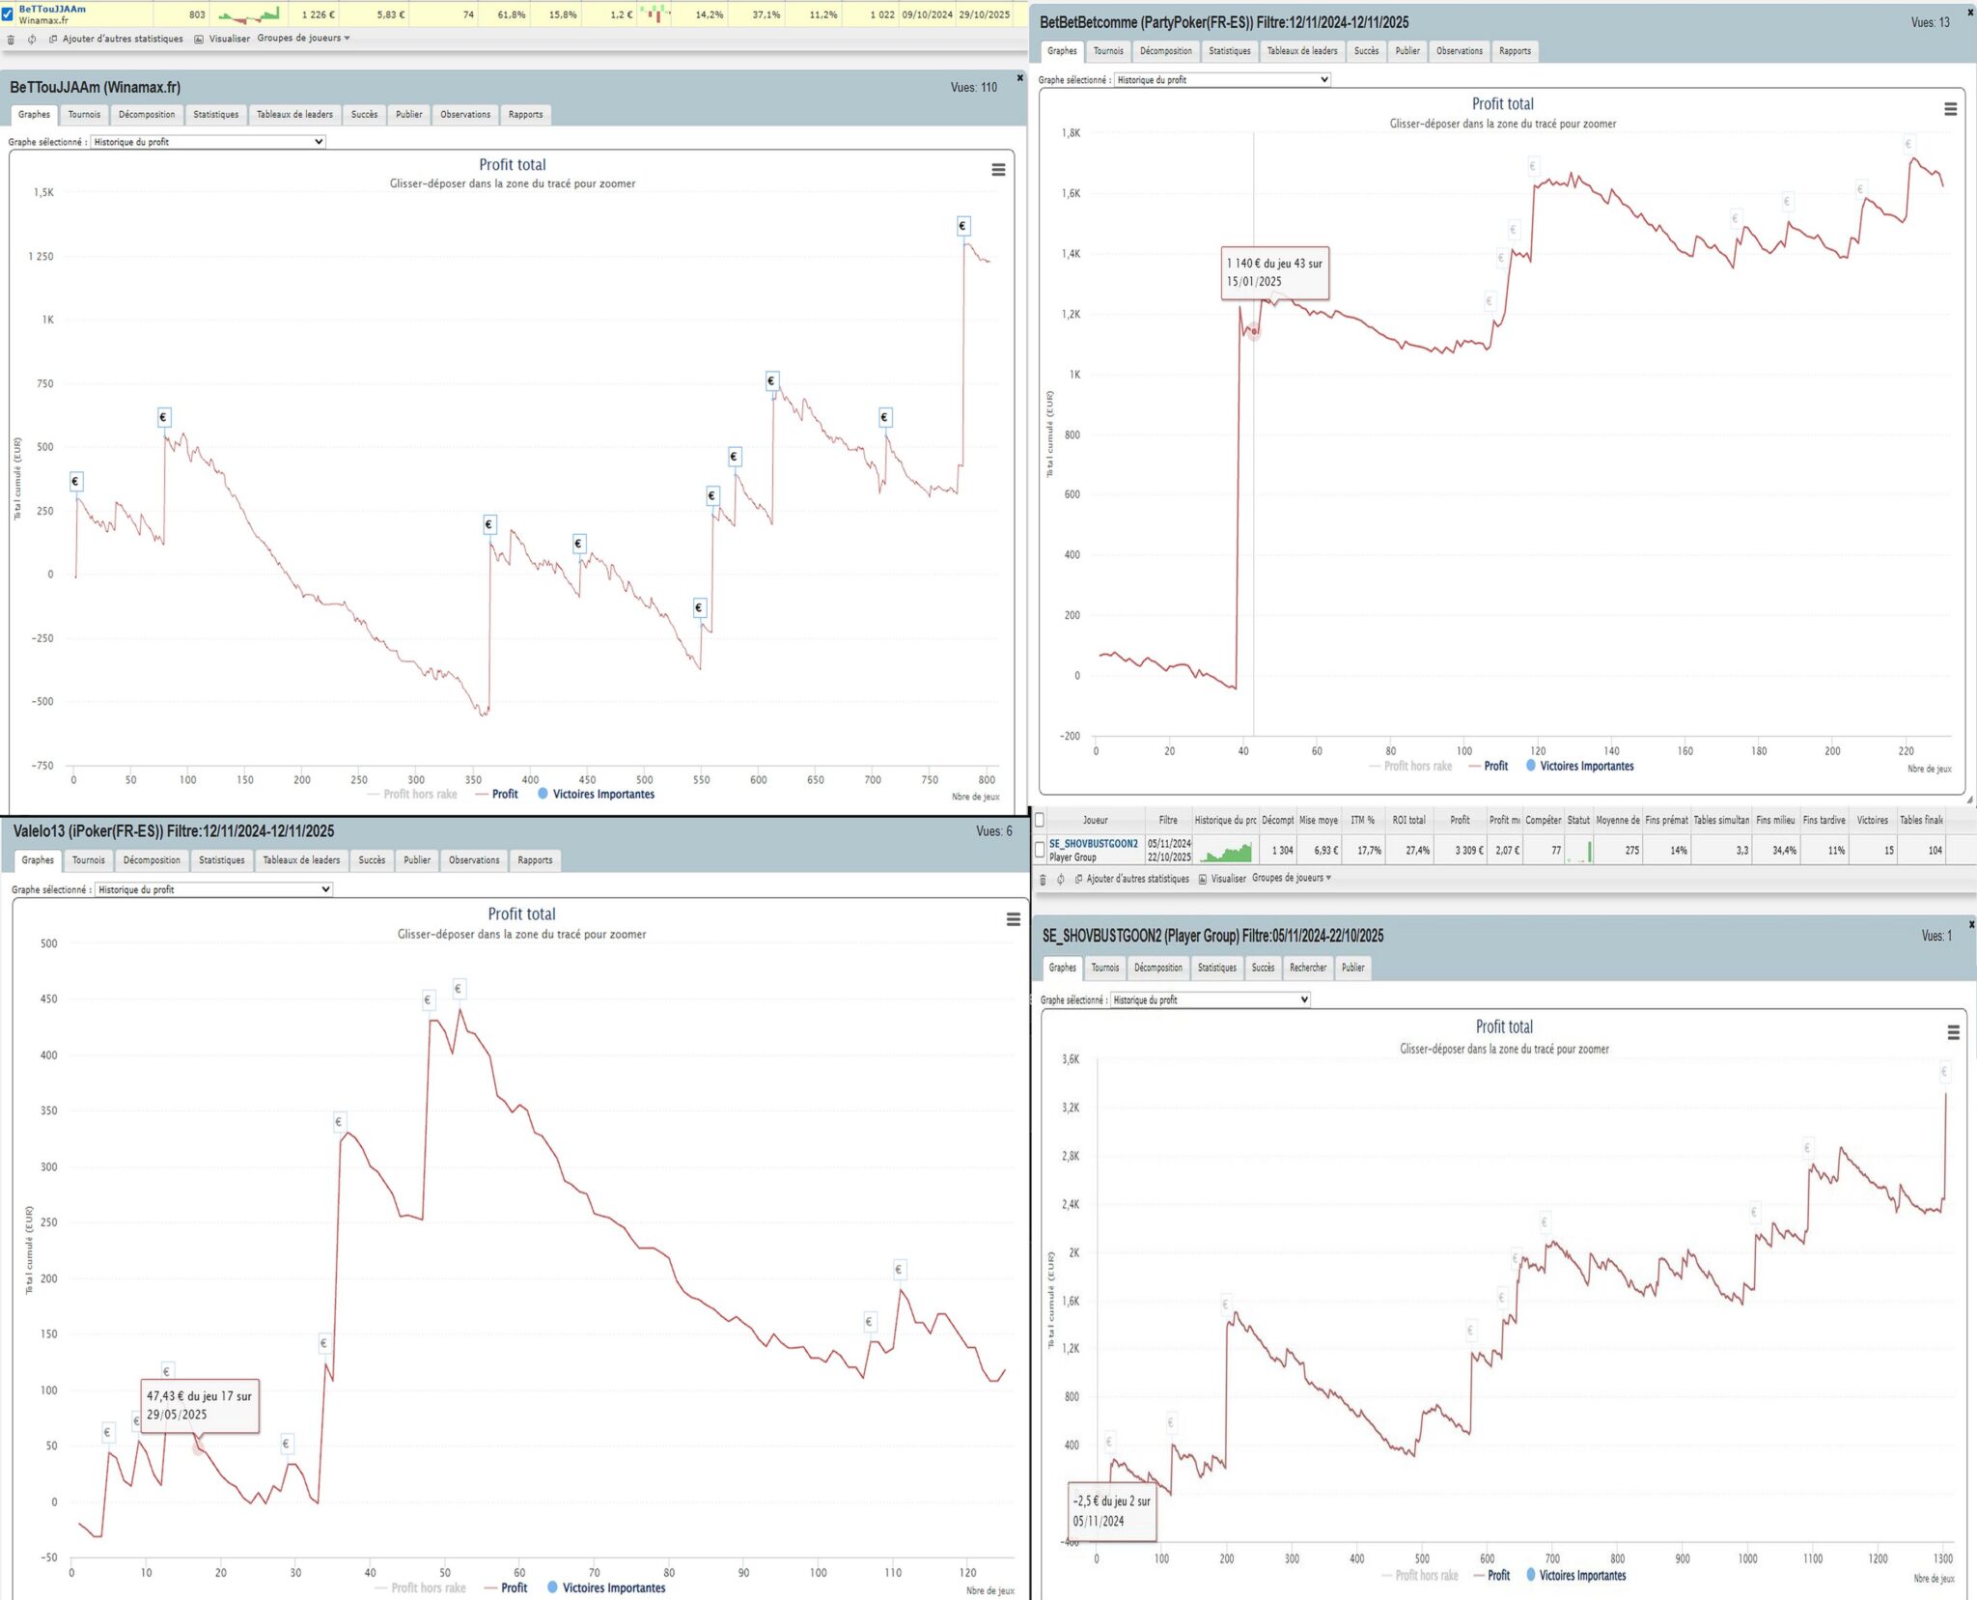Image resolution: width=1977 pixels, height=1600 pixels.
Task: Check the SE_SHOVBUSTGOON2 row checkbox
Action: tap(1040, 850)
